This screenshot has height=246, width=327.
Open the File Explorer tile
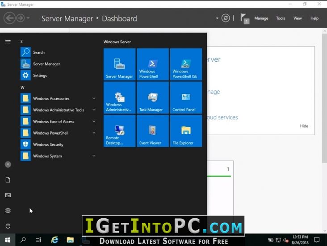[x=186, y=131]
